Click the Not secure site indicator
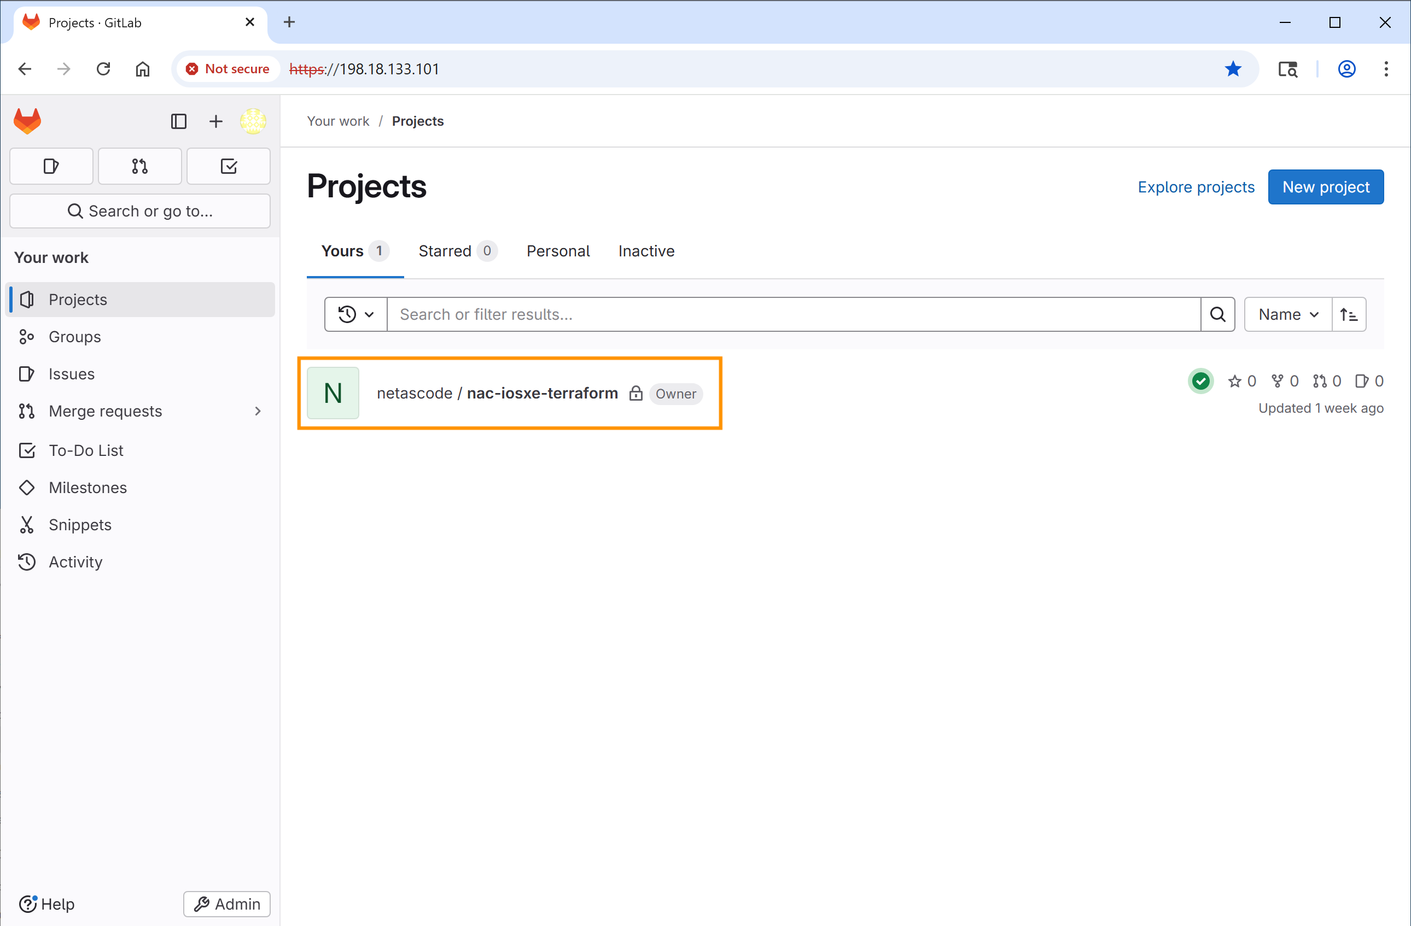 [x=228, y=69]
